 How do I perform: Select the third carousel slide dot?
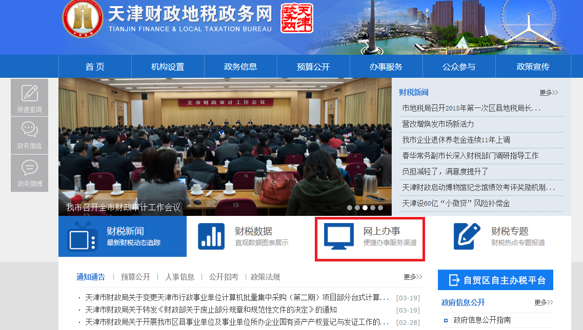[x=365, y=208]
